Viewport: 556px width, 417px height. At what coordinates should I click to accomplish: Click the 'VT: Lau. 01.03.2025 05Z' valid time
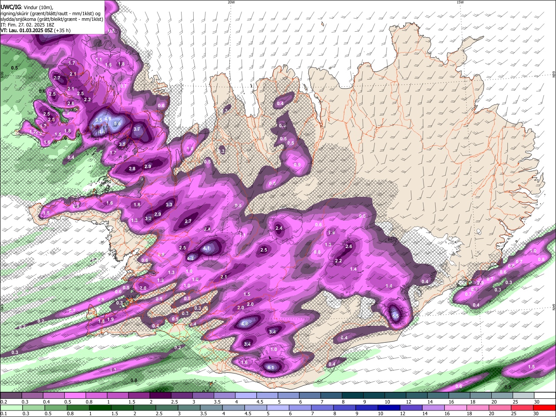26,30
